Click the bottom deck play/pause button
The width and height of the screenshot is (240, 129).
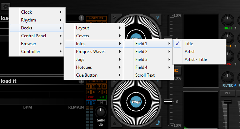(x=102, y=97)
